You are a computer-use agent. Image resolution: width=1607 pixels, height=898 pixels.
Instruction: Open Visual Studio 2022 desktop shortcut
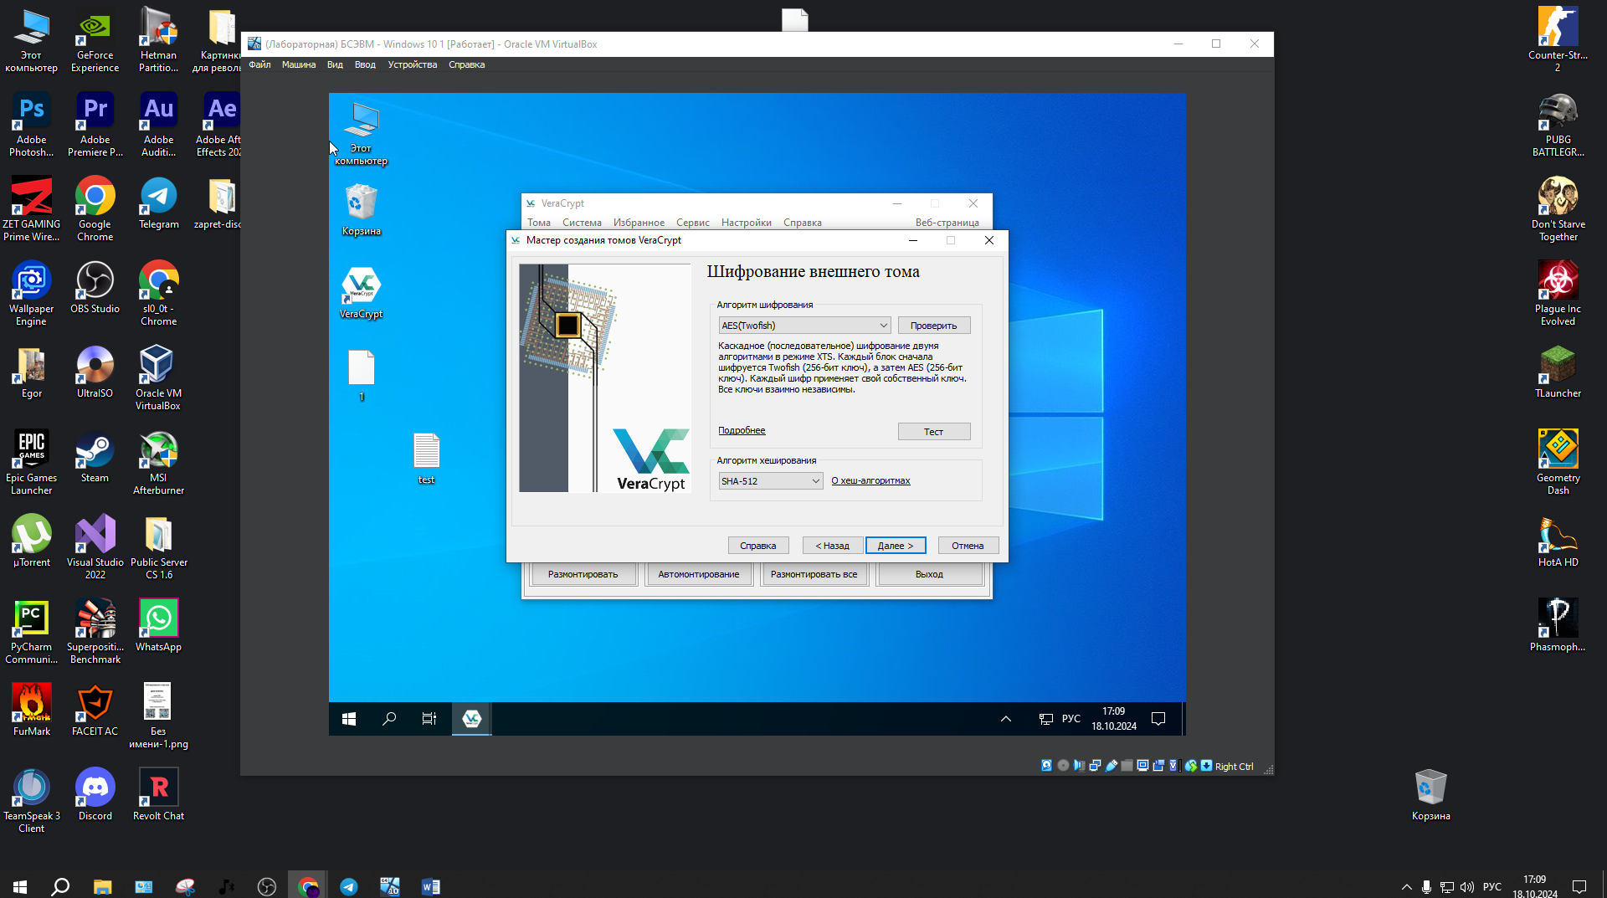95,546
